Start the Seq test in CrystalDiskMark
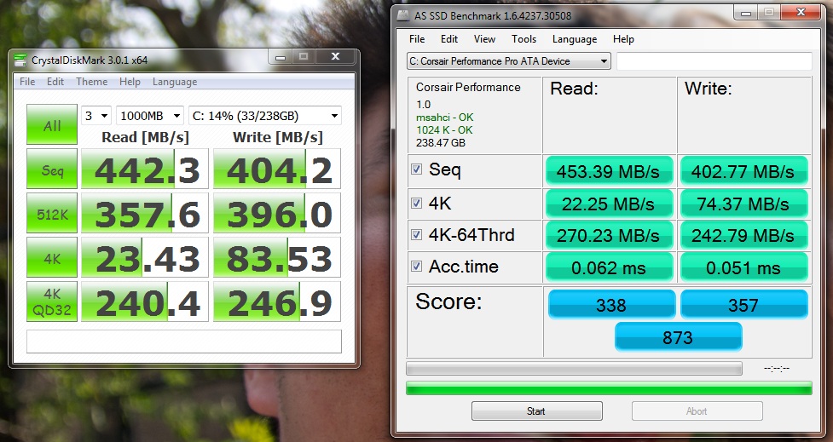833x442 pixels. (52, 169)
